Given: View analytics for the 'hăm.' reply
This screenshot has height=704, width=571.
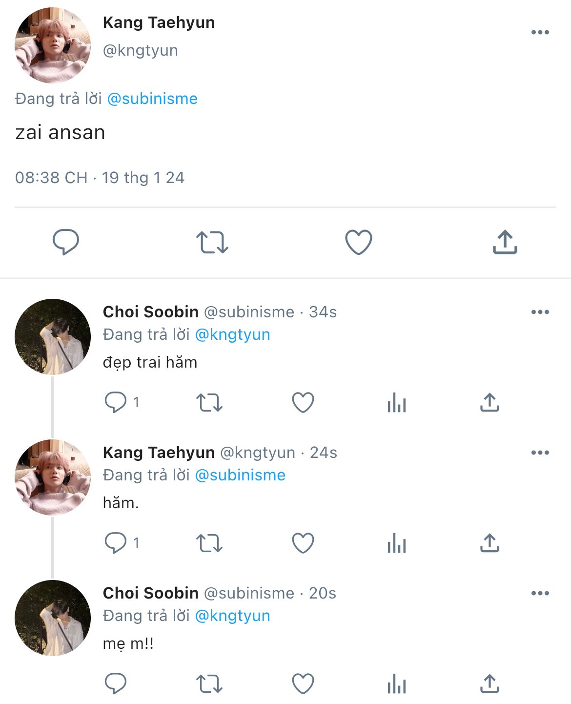Looking at the screenshot, I should (396, 543).
